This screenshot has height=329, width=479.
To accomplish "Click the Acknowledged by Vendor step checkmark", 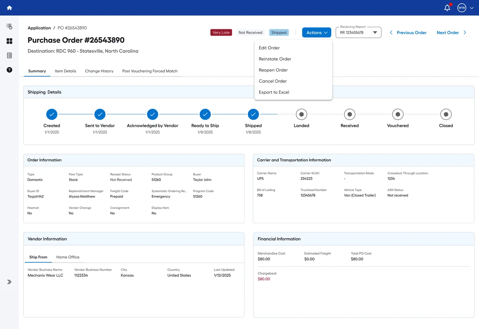I will (x=152, y=115).
